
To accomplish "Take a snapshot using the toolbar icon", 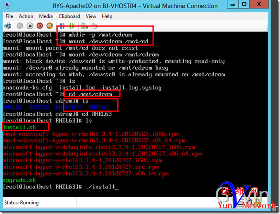I will coord(84,26).
